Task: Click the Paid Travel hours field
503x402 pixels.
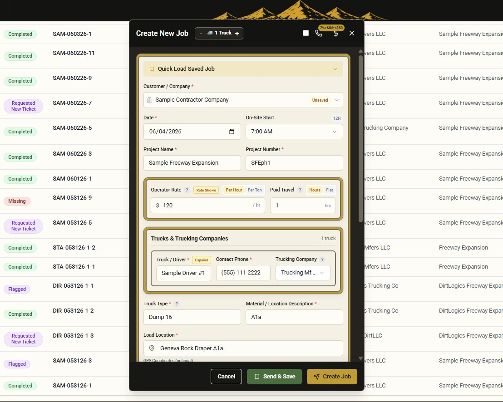Action: (303, 206)
